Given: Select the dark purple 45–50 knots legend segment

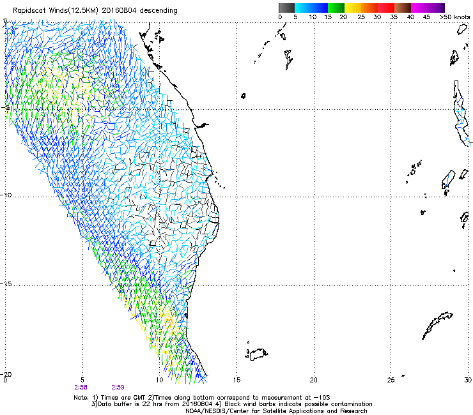Looking at the screenshot, I should tap(436, 8).
